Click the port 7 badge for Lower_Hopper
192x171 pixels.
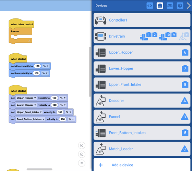click(x=185, y=68)
